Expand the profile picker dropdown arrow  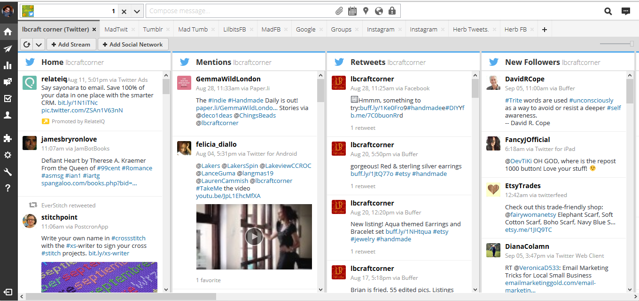[x=137, y=11]
